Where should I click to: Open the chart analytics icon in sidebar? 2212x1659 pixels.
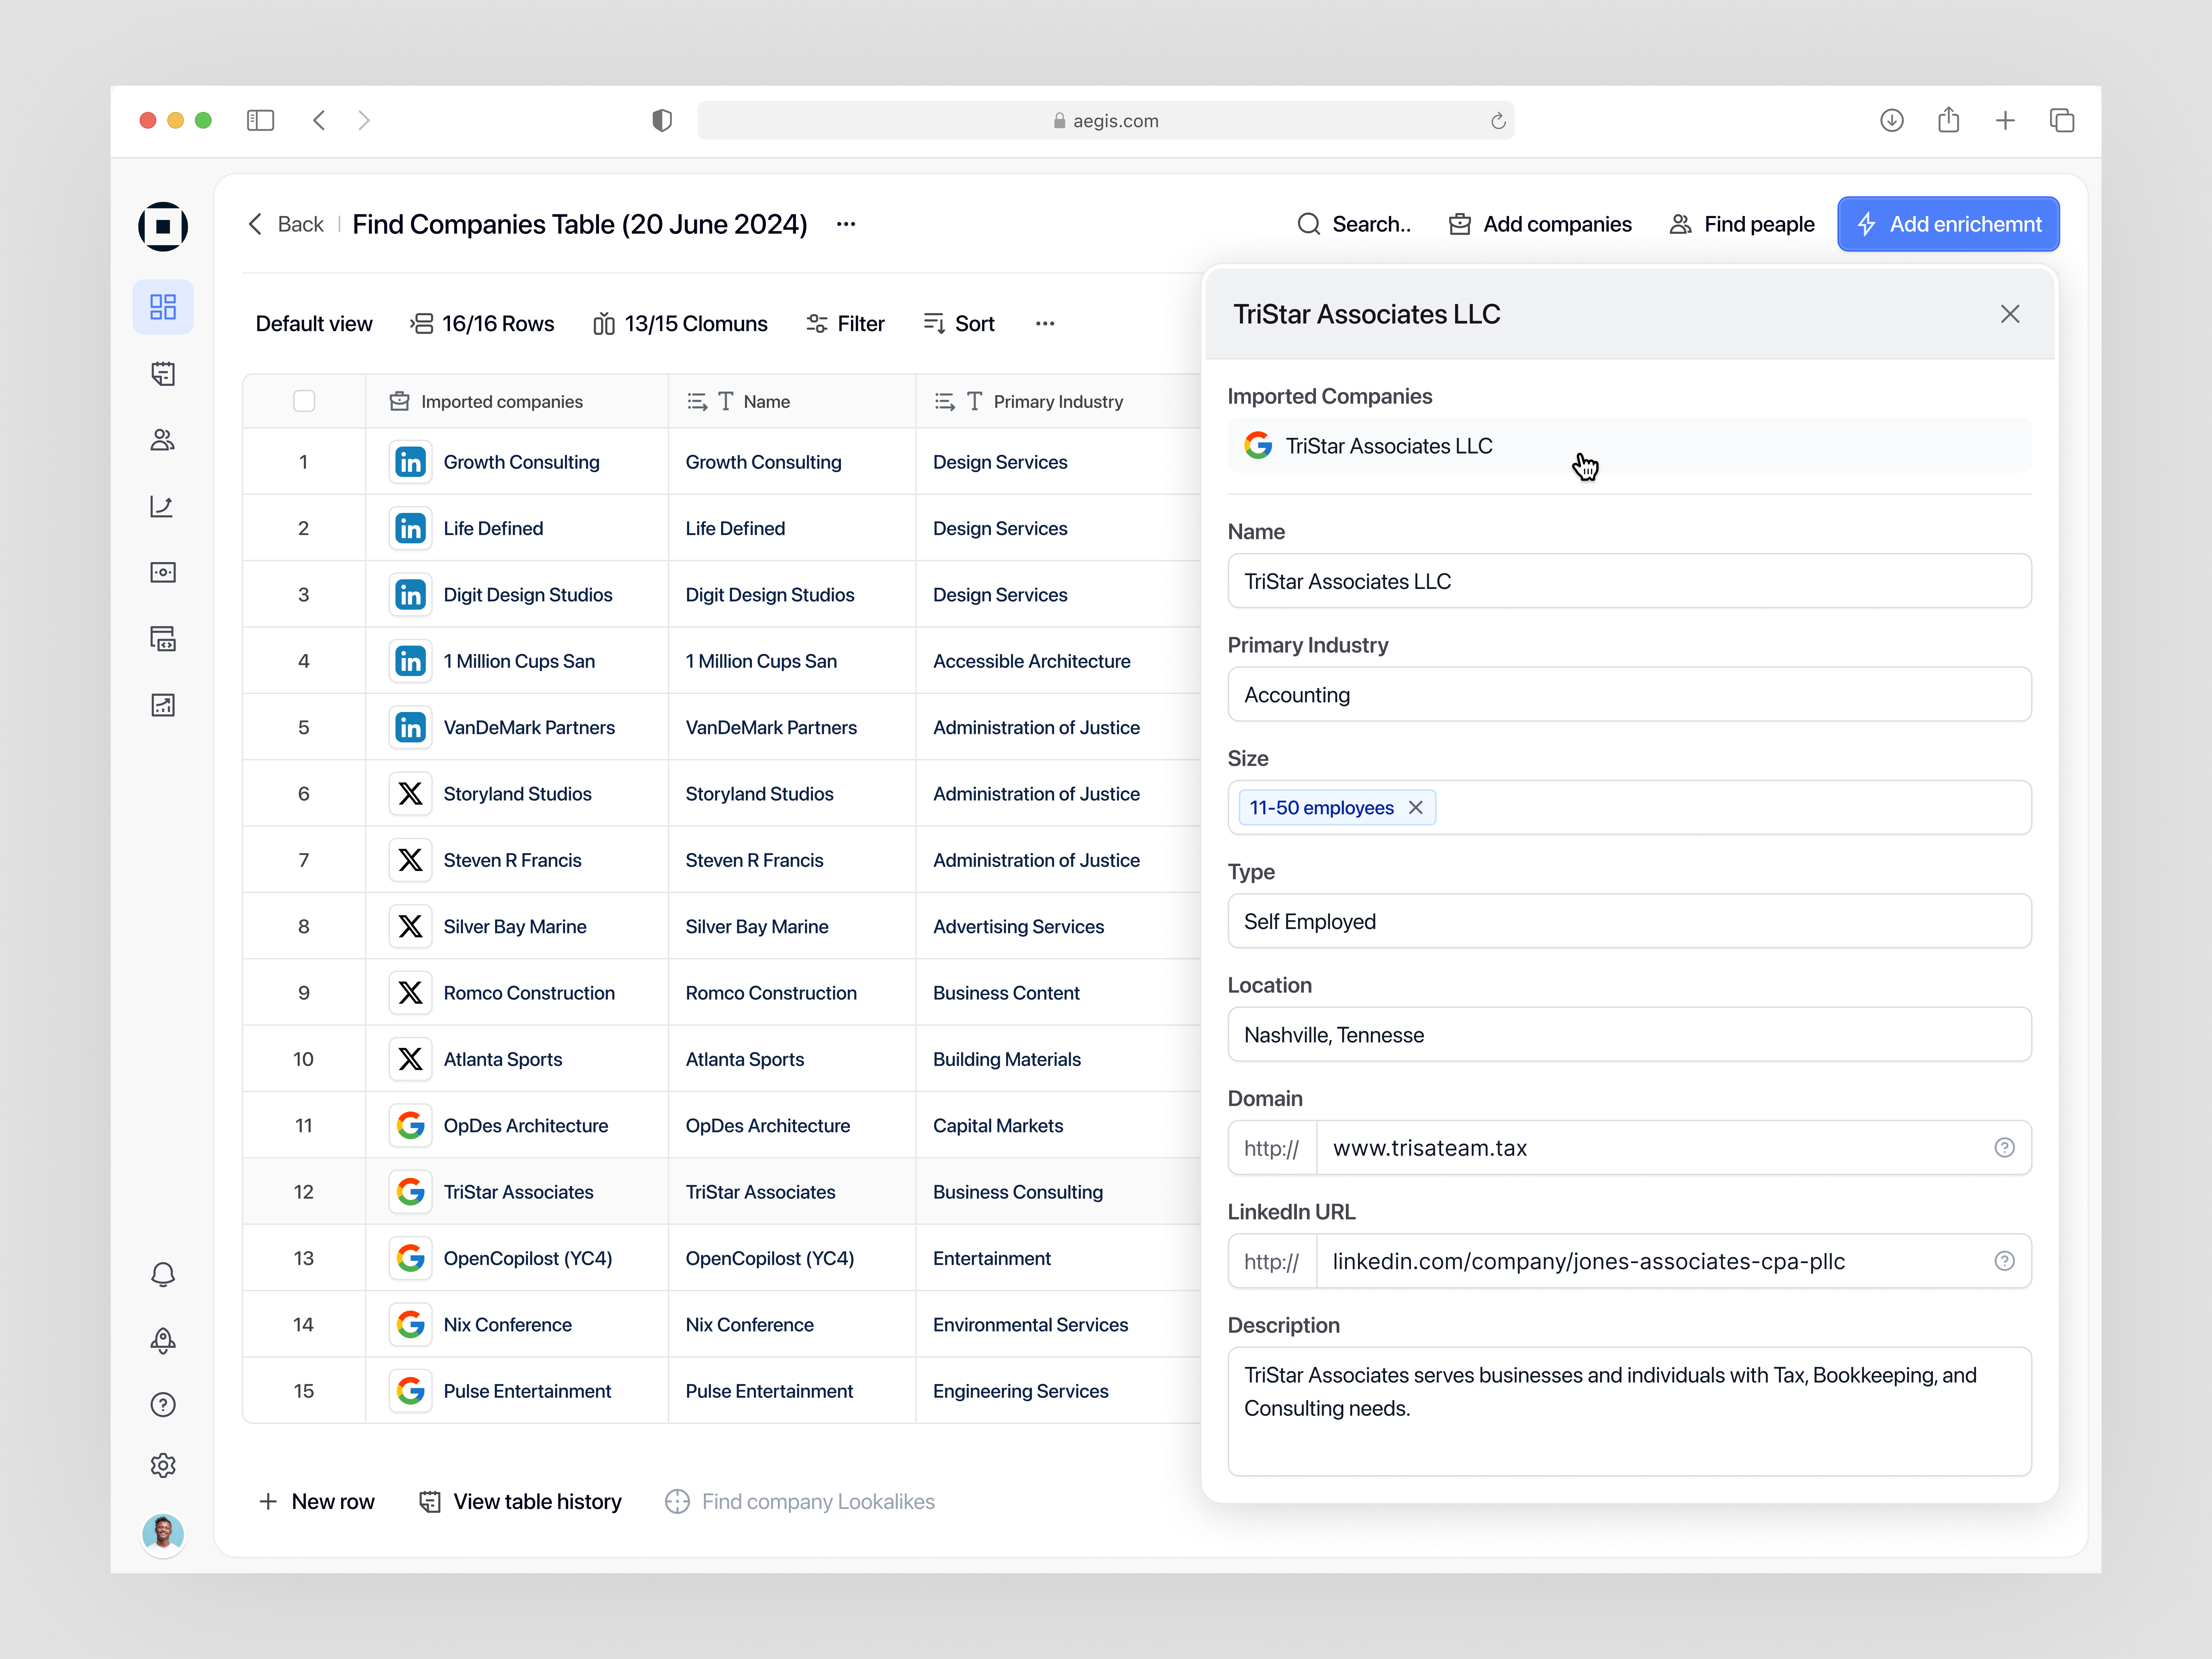pos(162,507)
